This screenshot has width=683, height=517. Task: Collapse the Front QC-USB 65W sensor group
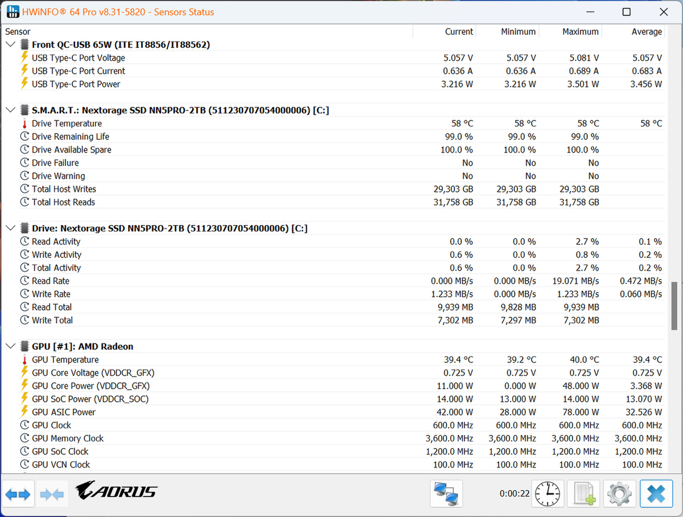tap(11, 44)
